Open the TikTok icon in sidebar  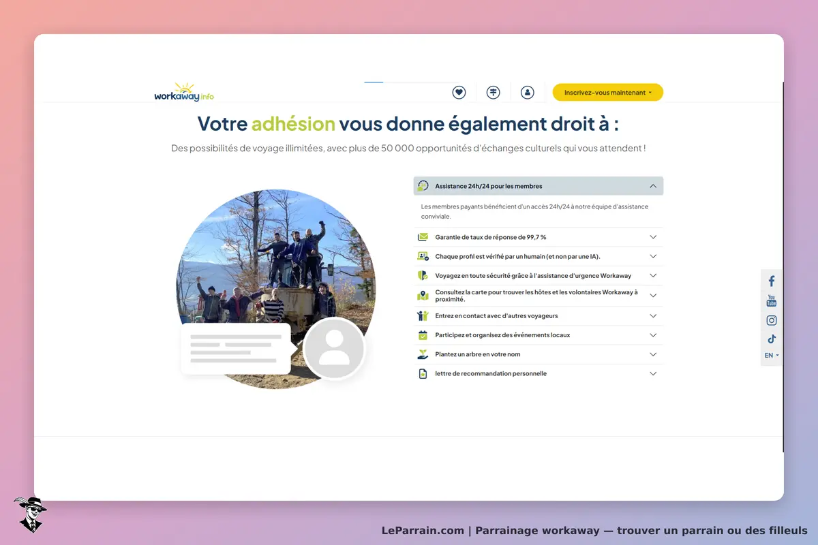coord(772,339)
